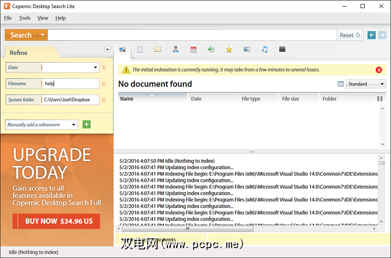Click log line 4:07:50 PM Idle (Nothing to index)
This screenshot has height=258, width=391.
167,161
